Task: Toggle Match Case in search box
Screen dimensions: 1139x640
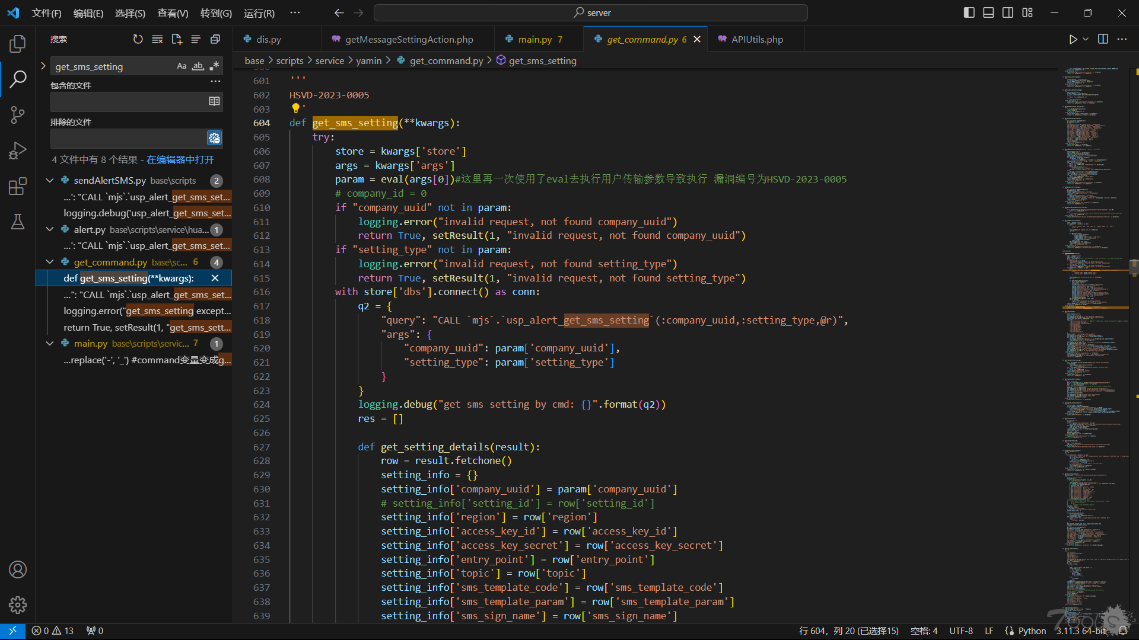Action: coord(182,66)
